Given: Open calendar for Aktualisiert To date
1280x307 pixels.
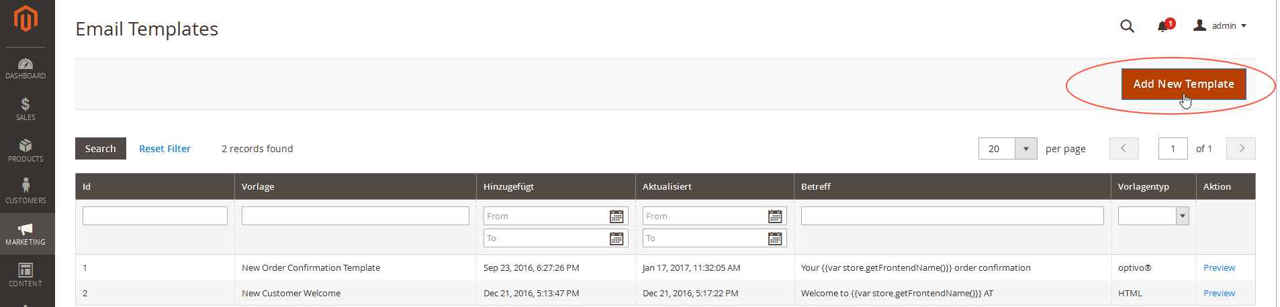Looking at the screenshot, I should click(x=775, y=239).
